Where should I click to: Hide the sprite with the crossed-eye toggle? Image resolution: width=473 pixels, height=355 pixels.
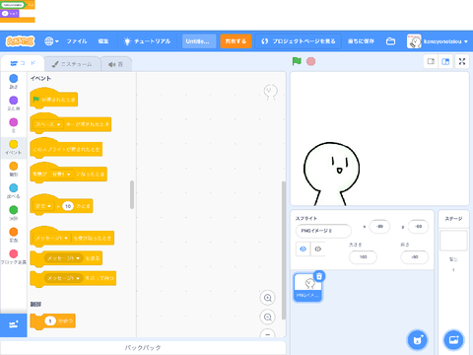[x=317, y=248]
